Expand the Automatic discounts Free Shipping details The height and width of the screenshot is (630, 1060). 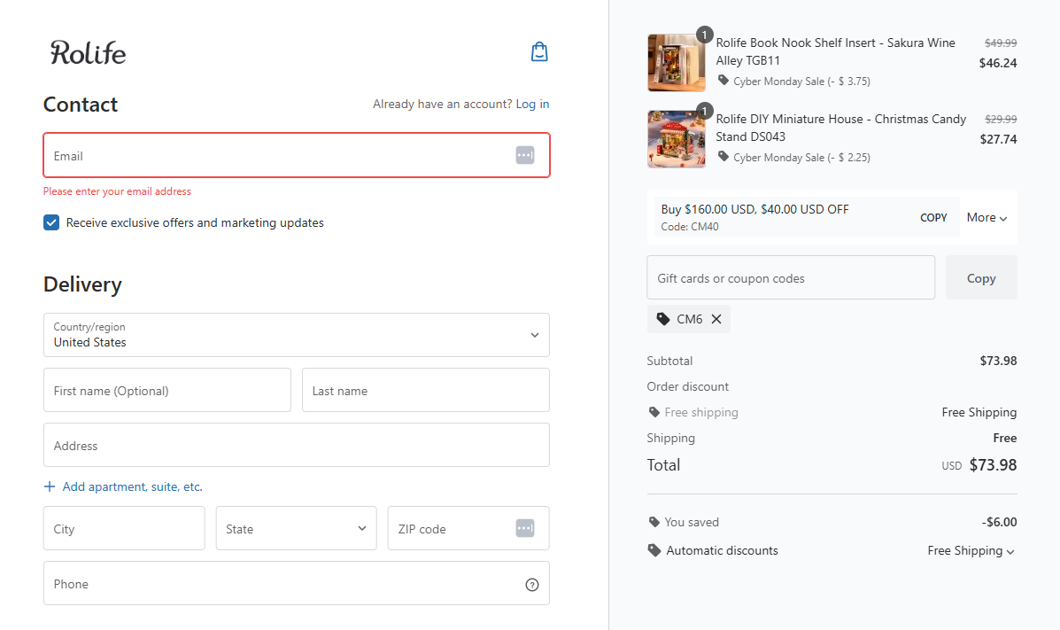pos(971,551)
